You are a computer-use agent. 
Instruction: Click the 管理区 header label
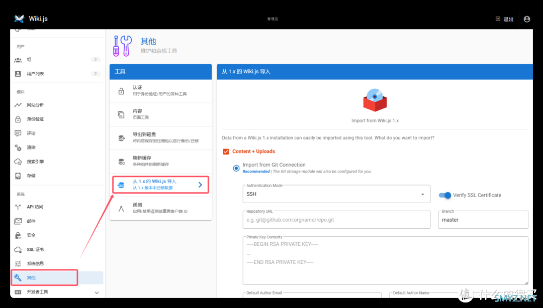[273, 19]
